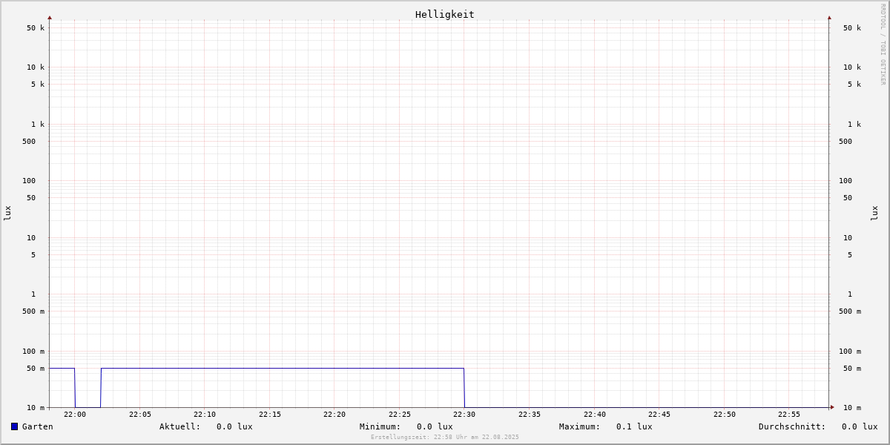Click the 22:45 time axis label
Screen dimensions: 890x445
coord(659,415)
